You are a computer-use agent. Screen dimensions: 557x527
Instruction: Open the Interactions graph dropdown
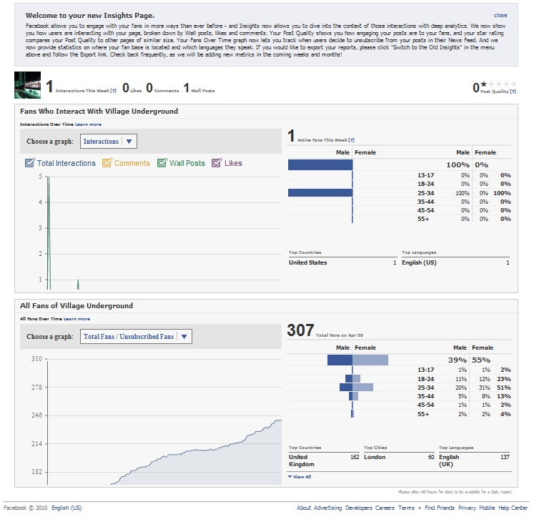tap(109, 141)
